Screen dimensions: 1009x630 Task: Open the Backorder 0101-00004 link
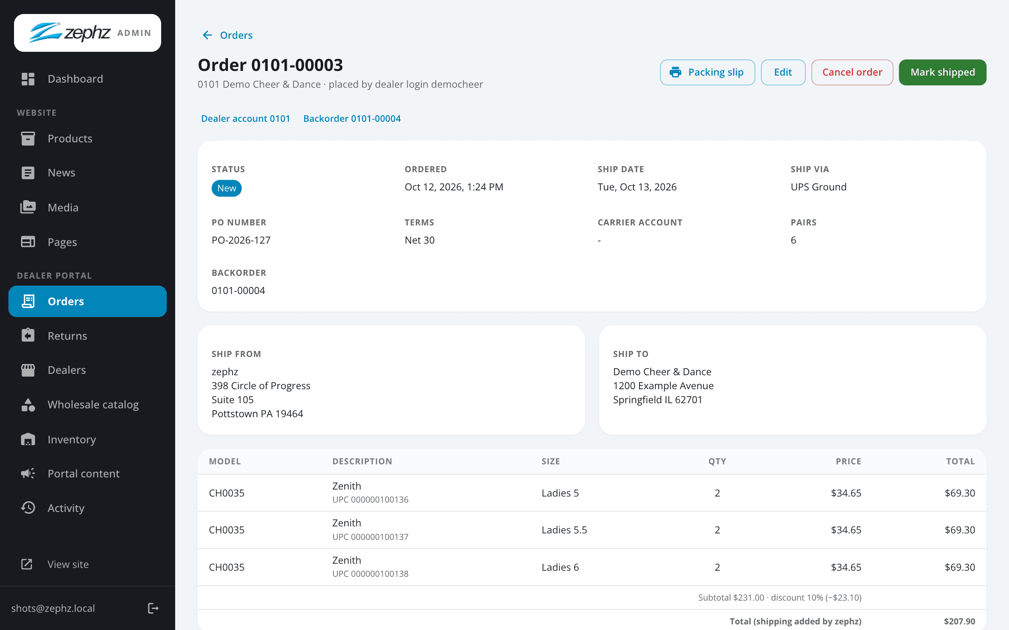pos(352,119)
